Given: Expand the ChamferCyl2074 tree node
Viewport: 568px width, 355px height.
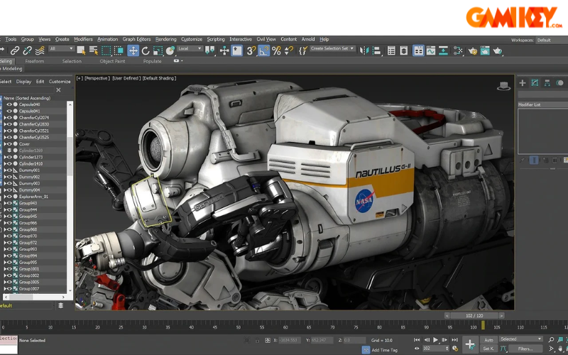Looking at the screenshot, I should pos(5,118).
